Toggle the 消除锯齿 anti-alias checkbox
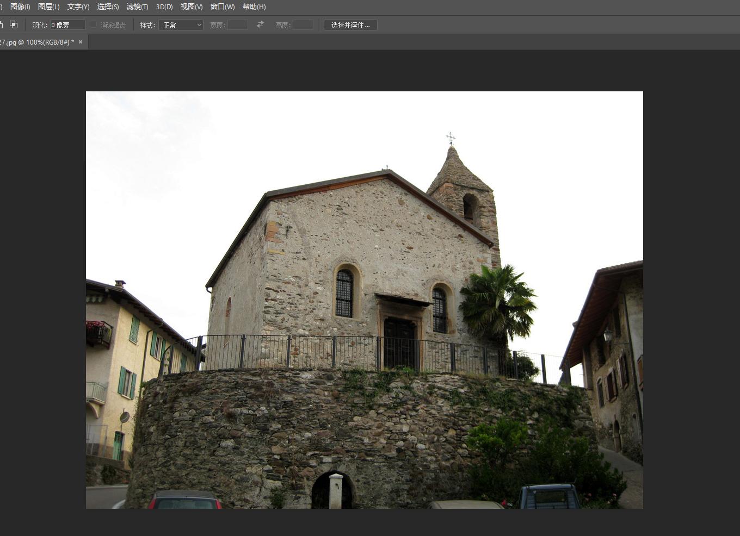 pyautogui.click(x=94, y=24)
